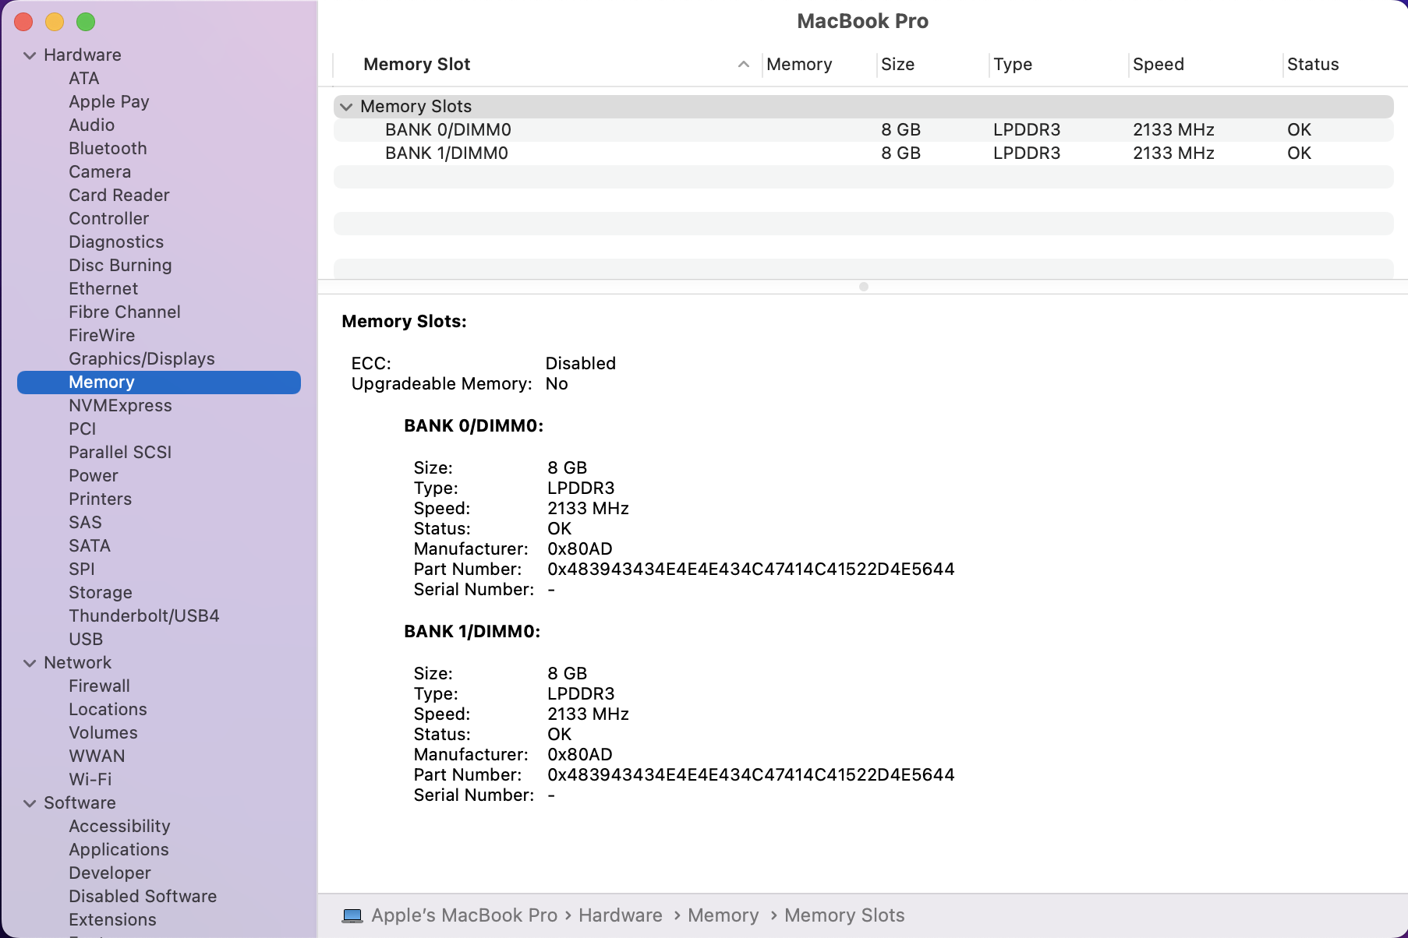The height and width of the screenshot is (938, 1408).
Task: Select the BANK 0/DIMM0 table row
Action: click(x=864, y=130)
